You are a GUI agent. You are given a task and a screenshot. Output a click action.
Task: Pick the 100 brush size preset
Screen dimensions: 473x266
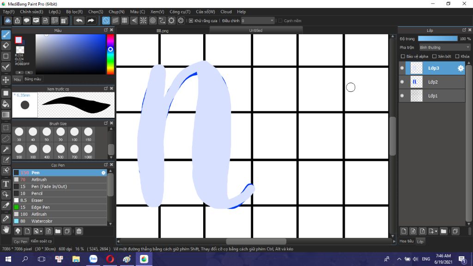click(74, 134)
